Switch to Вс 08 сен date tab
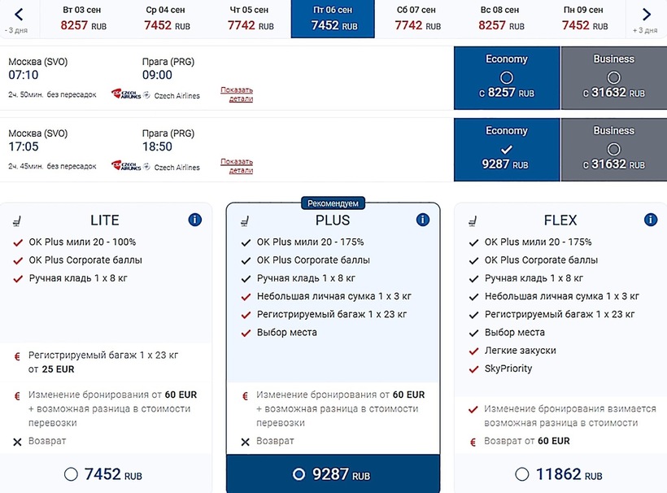 click(x=499, y=19)
